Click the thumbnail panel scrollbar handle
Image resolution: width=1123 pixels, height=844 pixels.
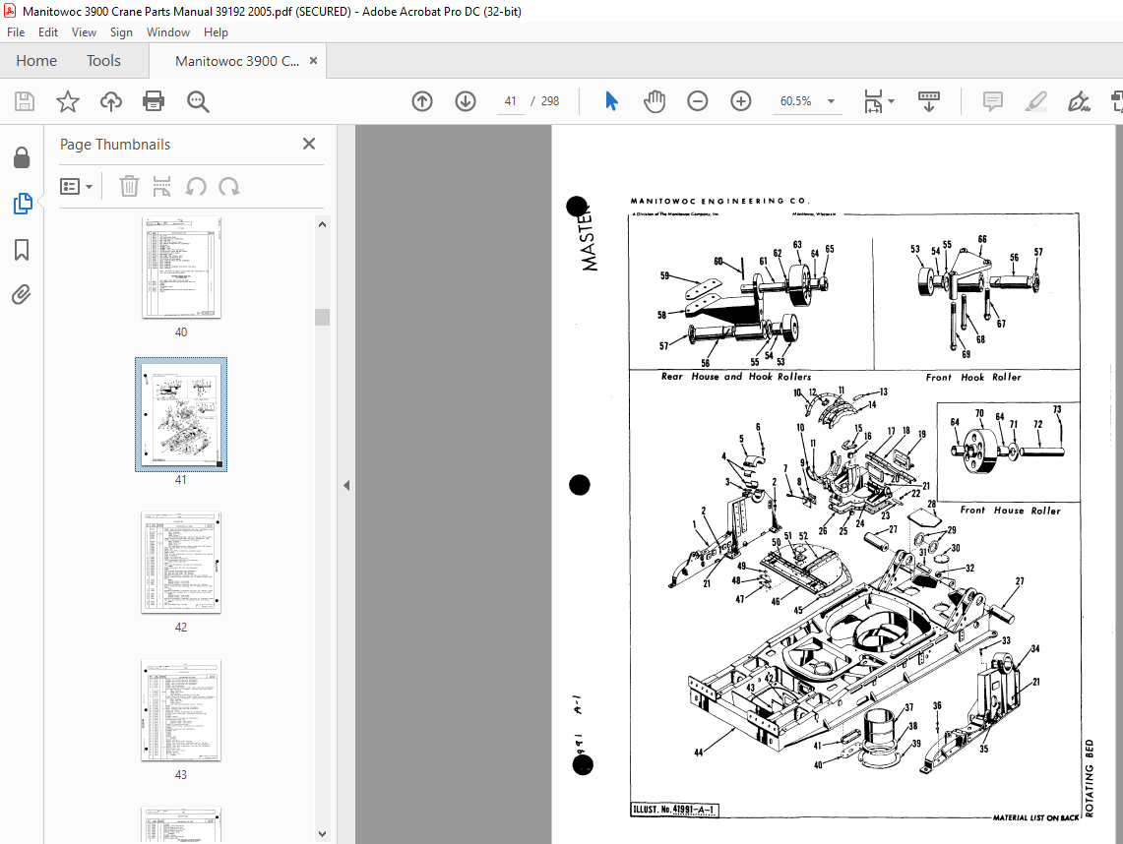[x=322, y=317]
